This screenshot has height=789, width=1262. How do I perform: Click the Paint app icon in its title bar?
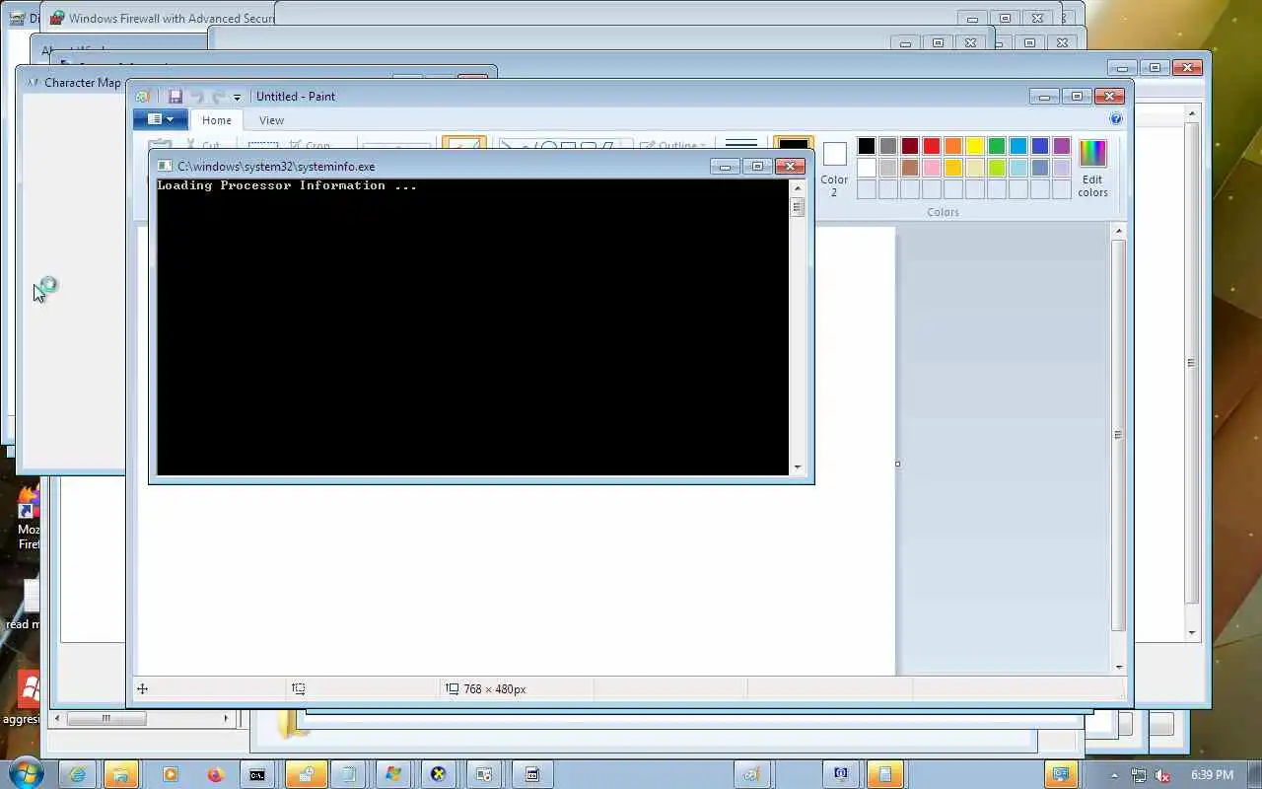[144, 97]
